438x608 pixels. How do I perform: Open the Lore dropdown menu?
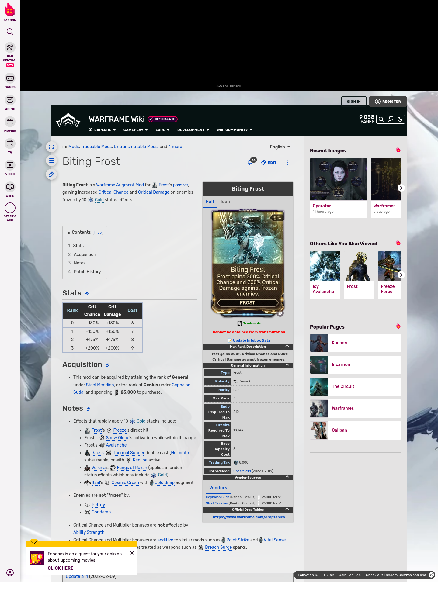[162, 130]
